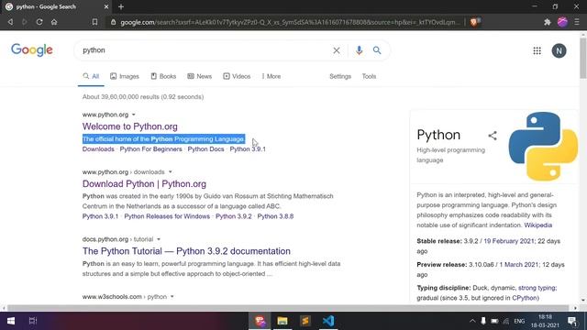Open the Welcome to Python.org result
This screenshot has width=587, height=330.
[130, 126]
